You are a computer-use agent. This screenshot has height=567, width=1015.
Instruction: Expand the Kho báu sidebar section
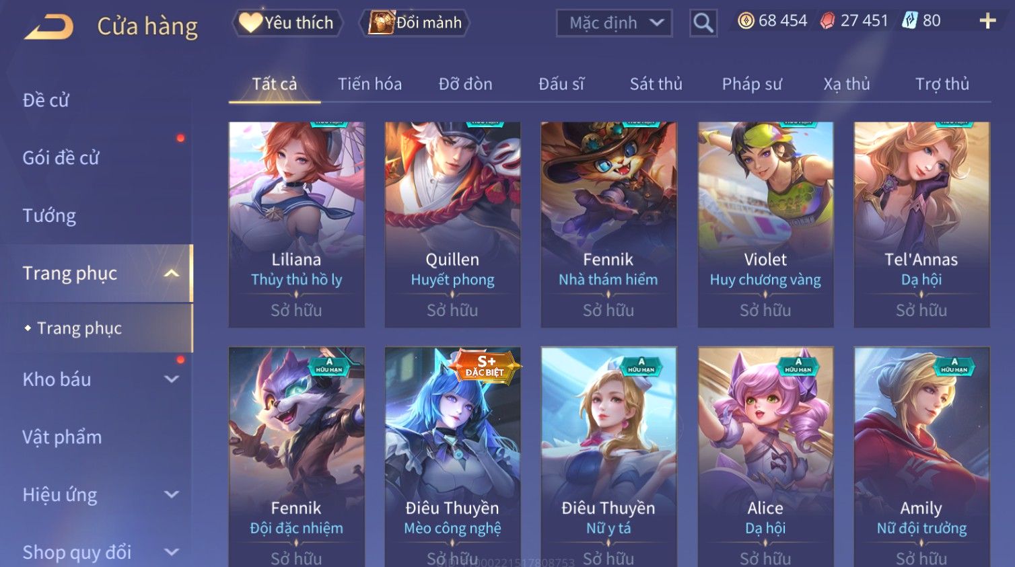click(x=172, y=379)
